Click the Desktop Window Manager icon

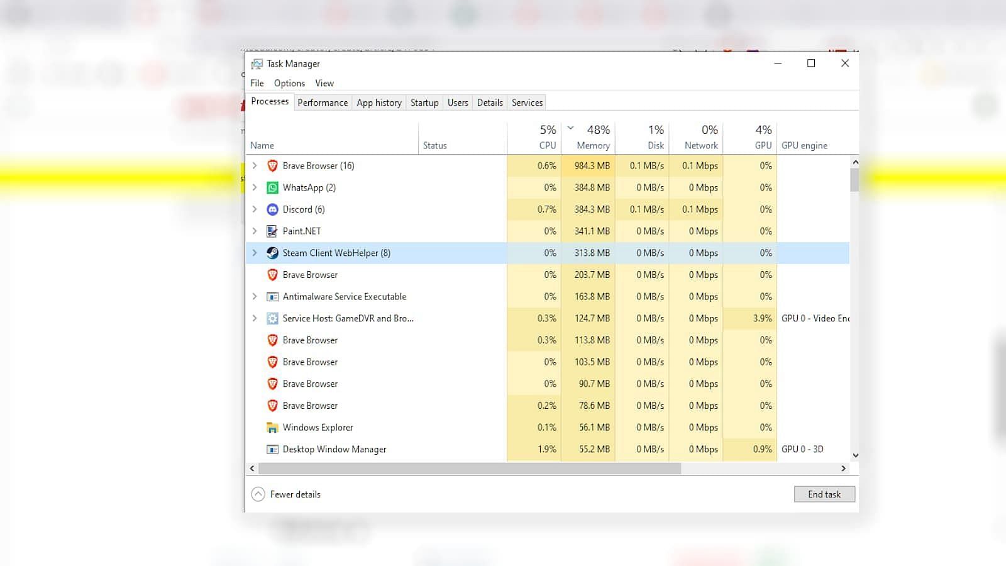(x=272, y=449)
